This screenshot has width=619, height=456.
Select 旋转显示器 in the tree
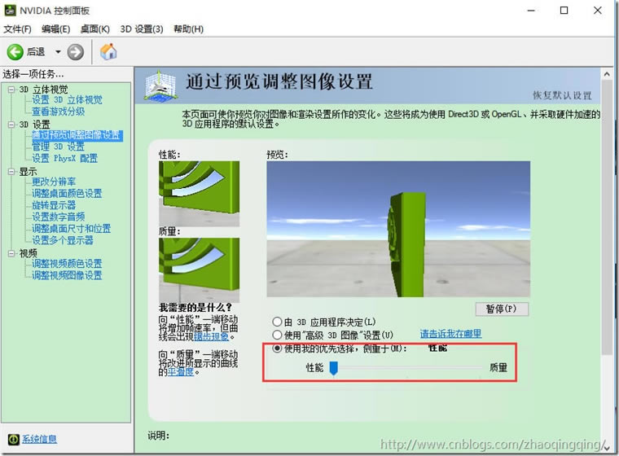click(54, 205)
